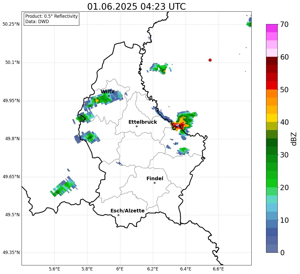
Task: Click the Esch/Alzette station label
Action: (127, 211)
